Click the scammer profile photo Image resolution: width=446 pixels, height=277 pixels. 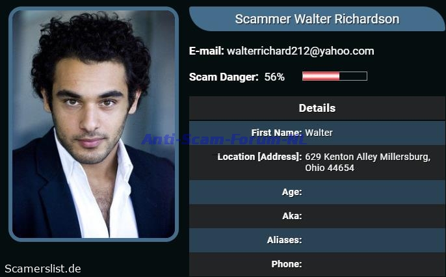click(x=94, y=124)
